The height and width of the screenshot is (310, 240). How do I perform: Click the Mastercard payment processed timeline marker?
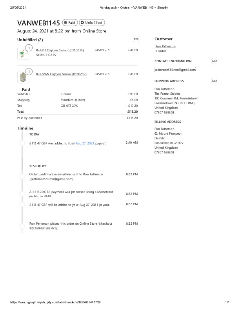pyautogui.click(x=22, y=193)
